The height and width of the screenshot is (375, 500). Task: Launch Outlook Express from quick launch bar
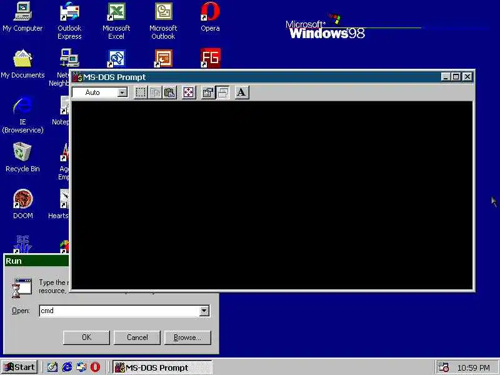click(x=81, y=367)
